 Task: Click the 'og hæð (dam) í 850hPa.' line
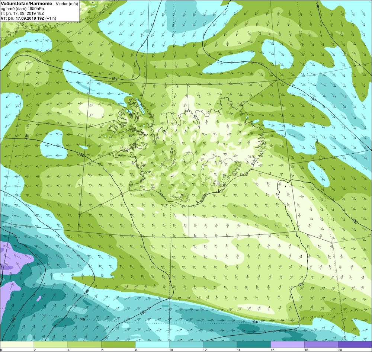point(23,9)
